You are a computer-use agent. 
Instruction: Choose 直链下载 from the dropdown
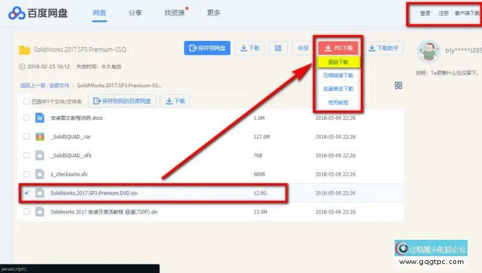[x=338, y=61]
